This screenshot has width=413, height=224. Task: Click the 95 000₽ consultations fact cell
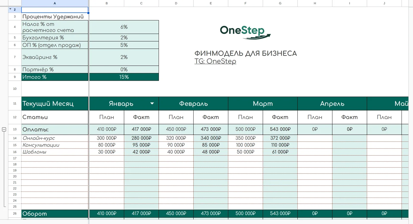[141, 145]
